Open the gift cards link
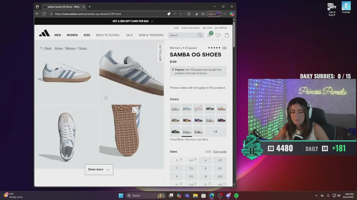The image size is (357, 200). click(x=207, y=28)
